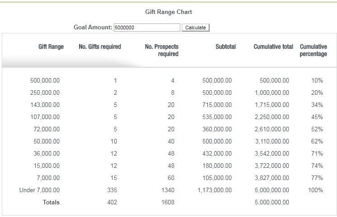
Task: Click the Calculate button
Action: [x=195, y=28]
